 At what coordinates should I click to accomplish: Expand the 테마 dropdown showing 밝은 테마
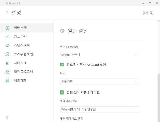99,81
